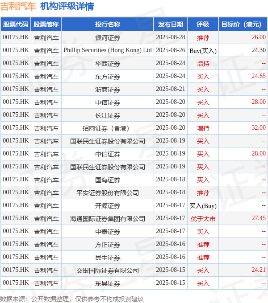This screenshot has height=303, width=268.
Task: Click the 推荐 rating in 民生证券 row
Action: (x=203, y=258)
